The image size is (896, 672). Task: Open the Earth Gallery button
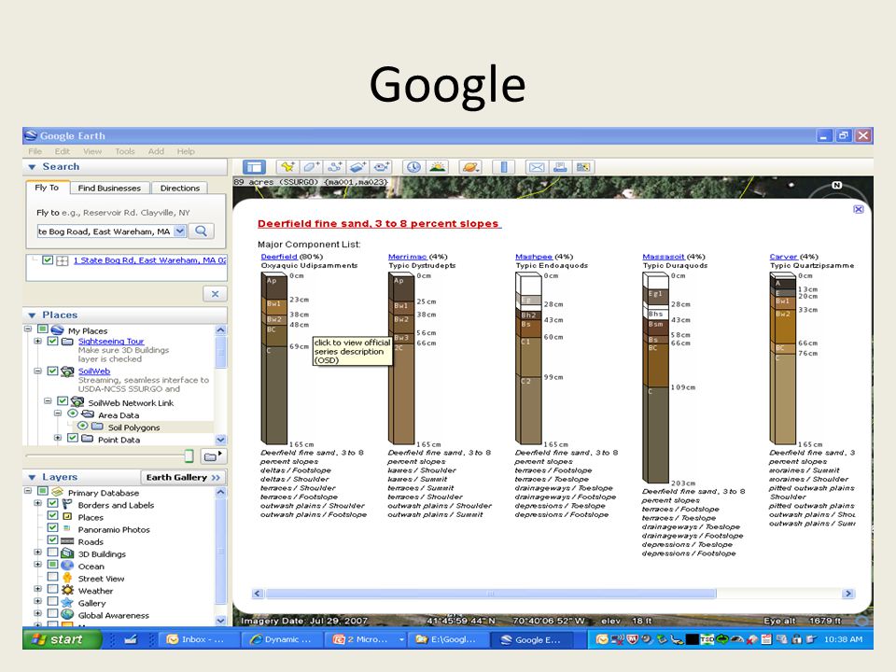click(183, 477)
